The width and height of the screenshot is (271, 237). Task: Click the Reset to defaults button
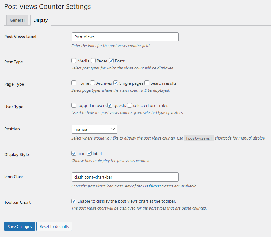point(54,226)
